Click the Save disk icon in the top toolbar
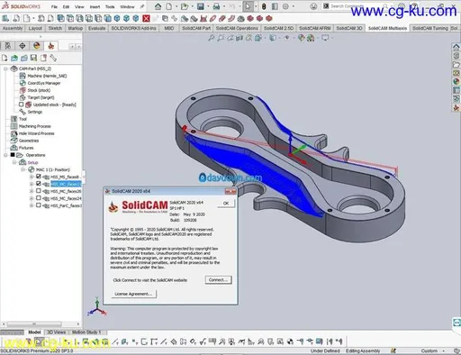This screenshot has width=461, height=355. pos(201,6)
